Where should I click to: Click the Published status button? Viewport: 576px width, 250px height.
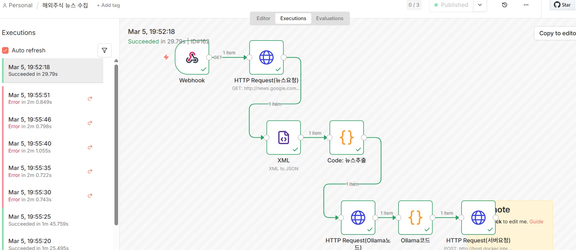click(451, 5)
